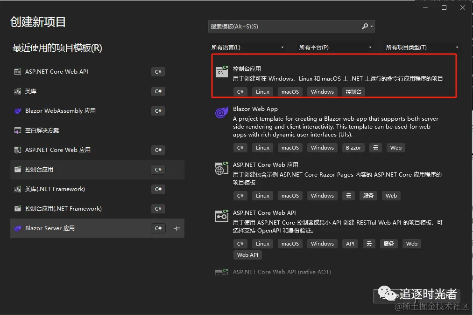Click C# badge beside 类库 recent template
Screen dimensions: 473x315
158,91
